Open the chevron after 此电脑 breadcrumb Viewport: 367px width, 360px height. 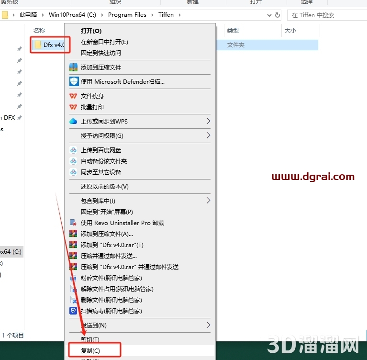pyautogui.click(x=43, y=15)
